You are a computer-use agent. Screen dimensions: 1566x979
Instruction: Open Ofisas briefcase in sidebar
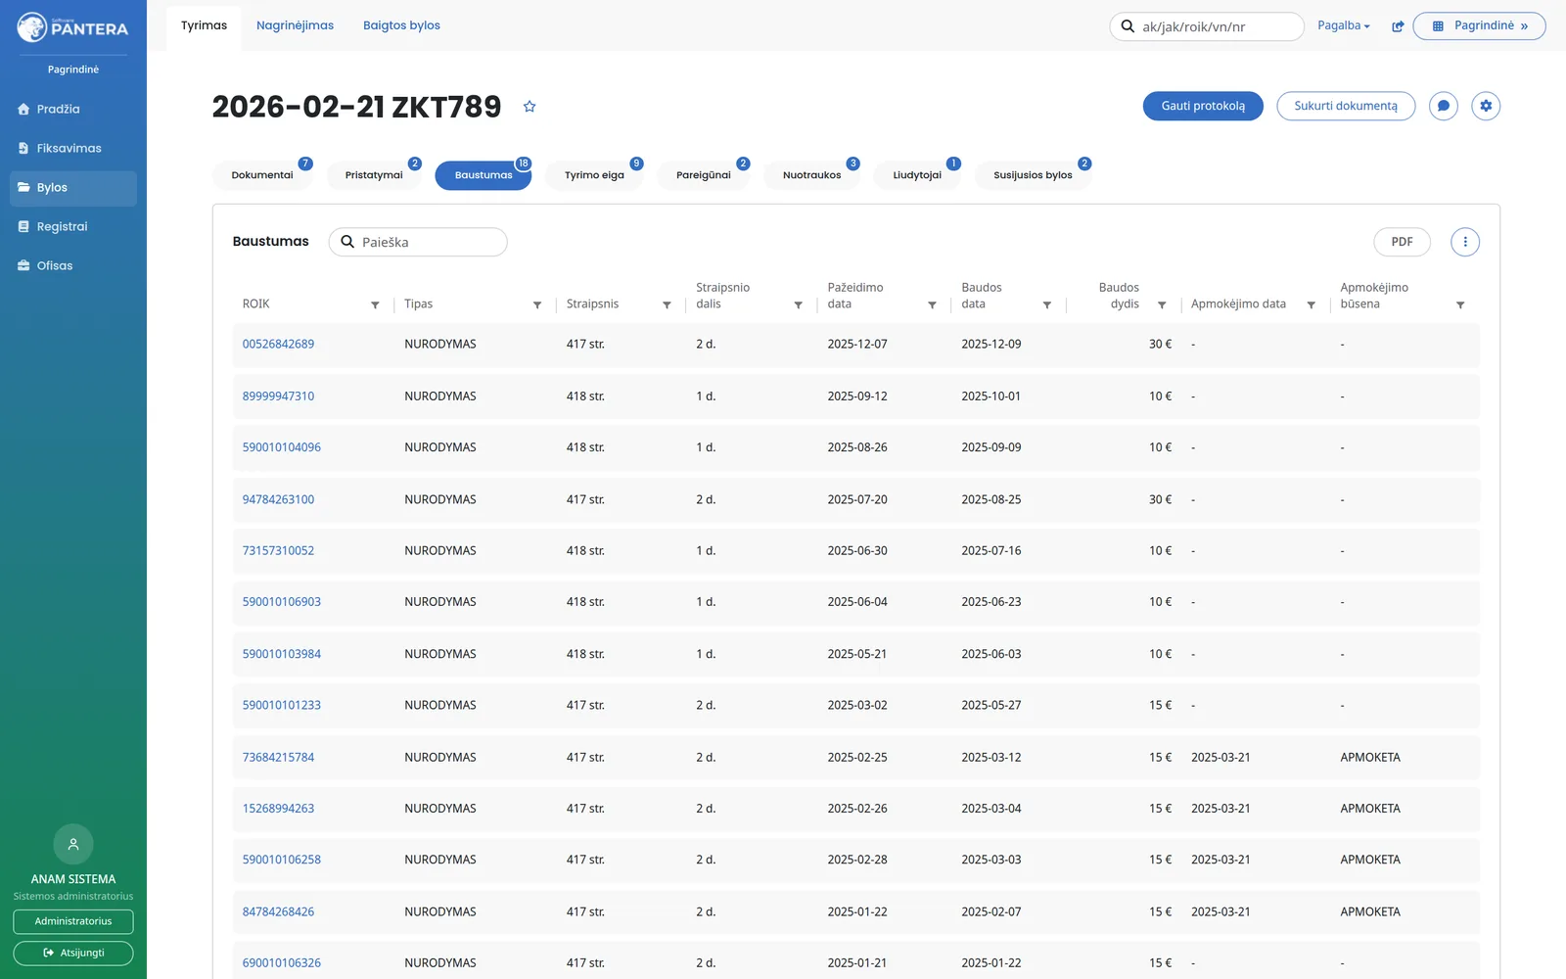[x=23, y=265]
